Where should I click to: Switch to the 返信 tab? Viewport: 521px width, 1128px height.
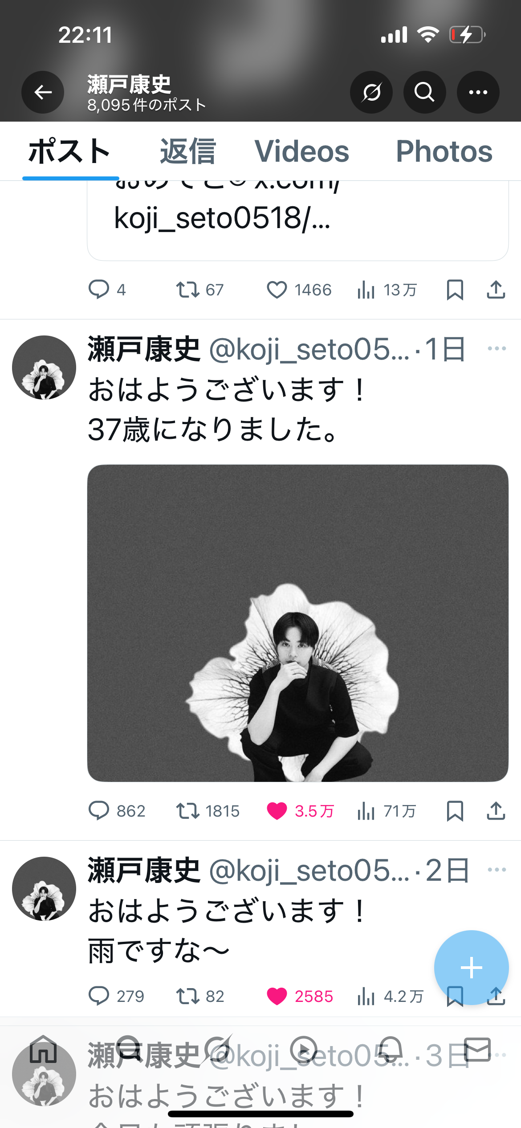click(188, 151)
